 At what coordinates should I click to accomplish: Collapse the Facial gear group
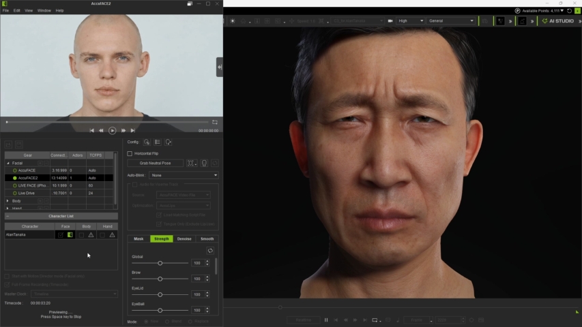[x=8, y=163]
